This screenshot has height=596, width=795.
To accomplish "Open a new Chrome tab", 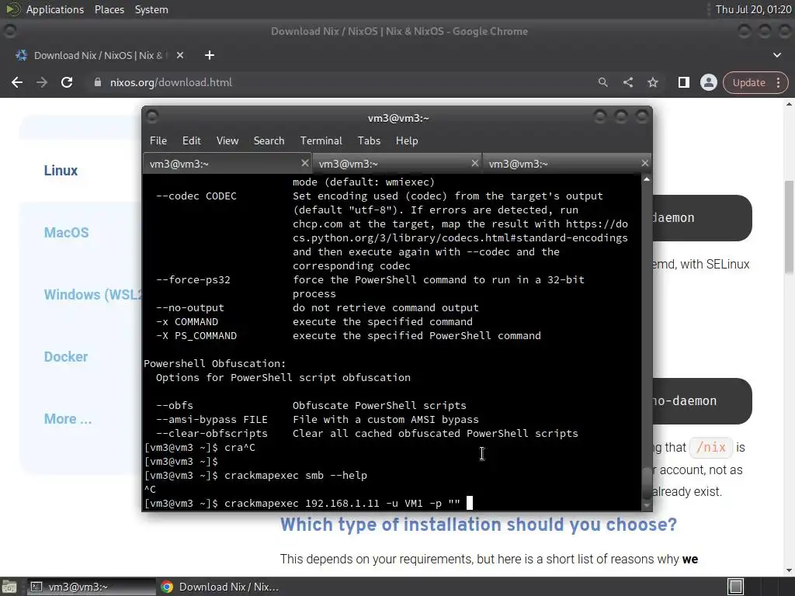I will pyautogui.click(x=210, y=55).
